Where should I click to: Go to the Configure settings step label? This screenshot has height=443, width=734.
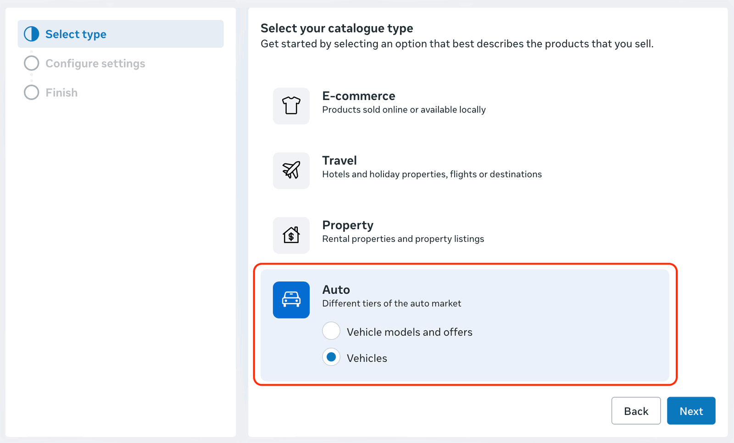coord(95,63)
